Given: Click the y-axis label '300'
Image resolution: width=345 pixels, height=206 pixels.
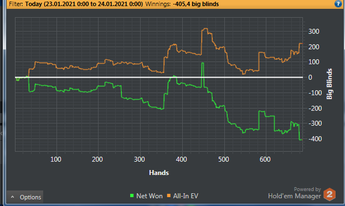Looking at the screenshot, I should click(x=314, y=32).
